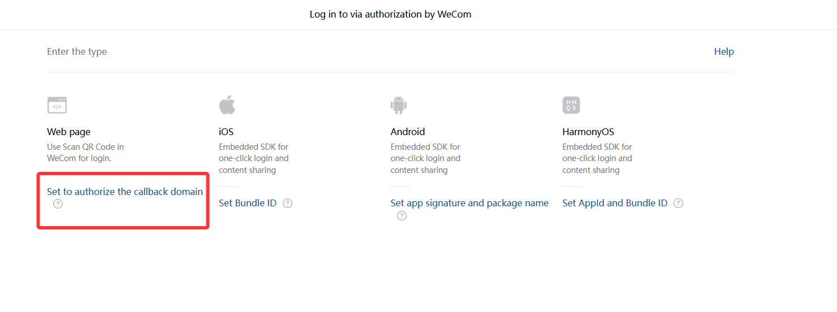Open help tooltip beside Set AppId and Bundle ID
This screenshot has width=837, height=312.
point(678,203)
